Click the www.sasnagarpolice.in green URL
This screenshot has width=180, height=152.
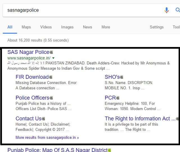[x=29, y=58]
